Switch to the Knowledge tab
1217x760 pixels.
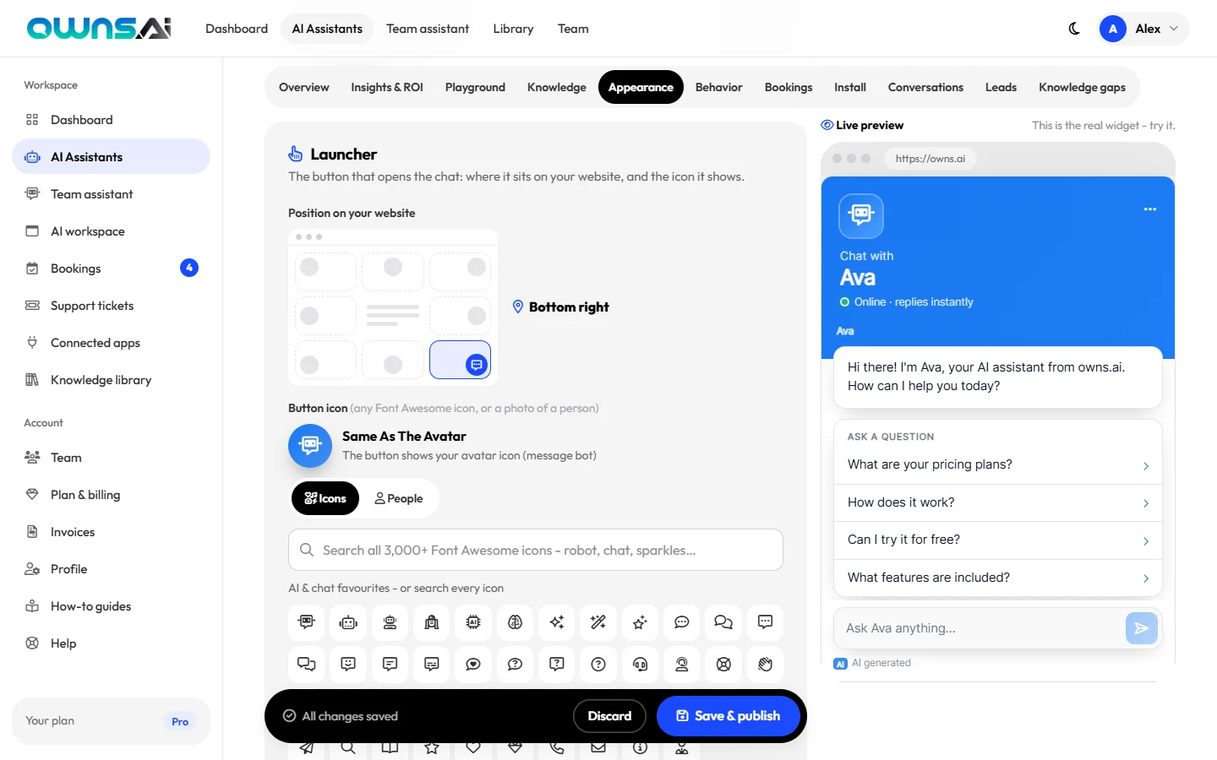point(557,87)
